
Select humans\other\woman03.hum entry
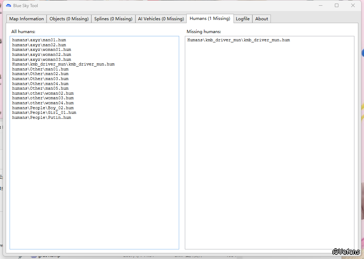point(43,98)
